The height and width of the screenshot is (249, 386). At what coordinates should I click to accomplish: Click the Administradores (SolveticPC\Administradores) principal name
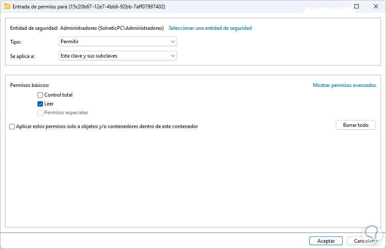112,28
